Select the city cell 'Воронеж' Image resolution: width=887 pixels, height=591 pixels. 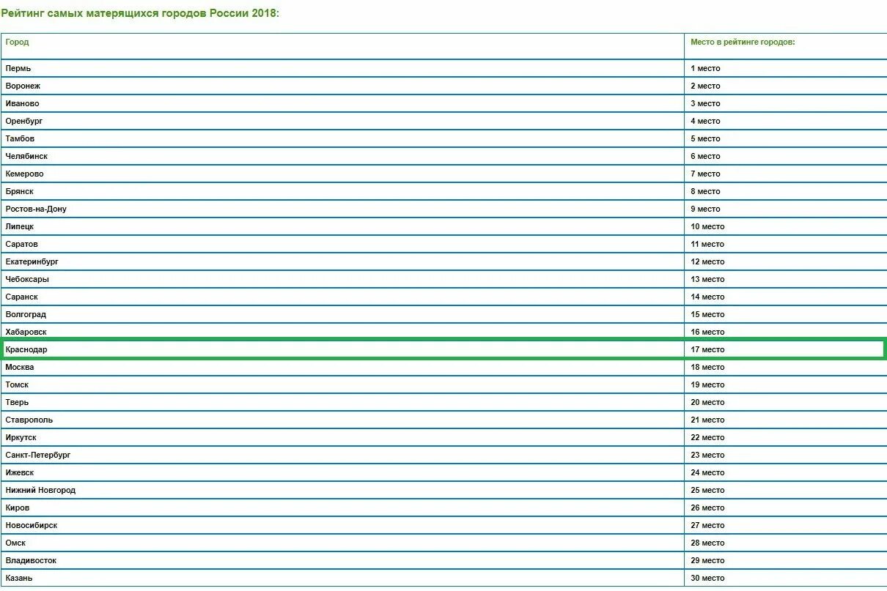point(342,86)
